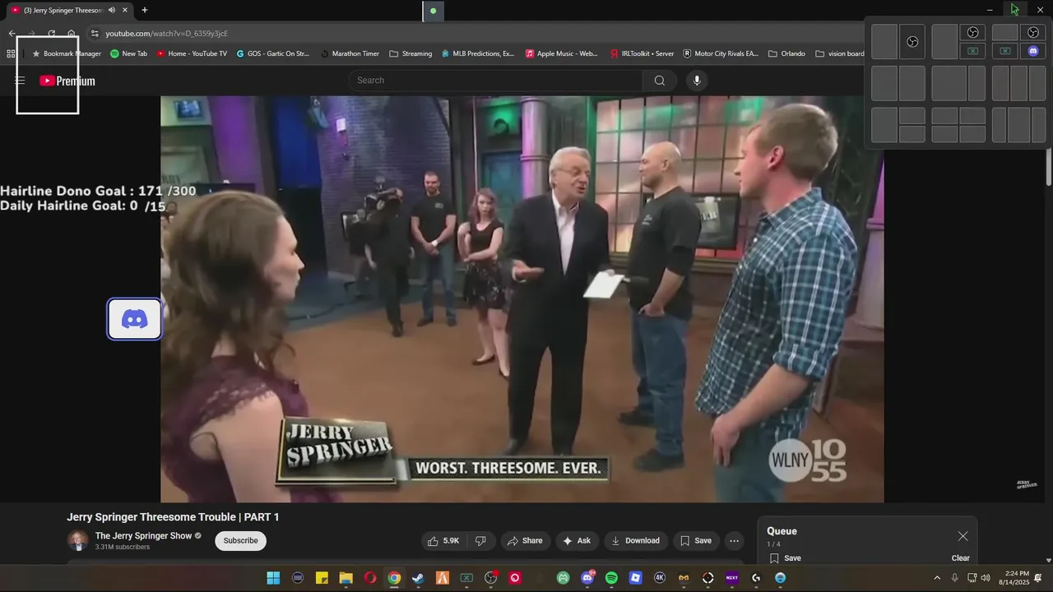
Task: Click the Ask AI button
Action: click(x=577, y=541)
